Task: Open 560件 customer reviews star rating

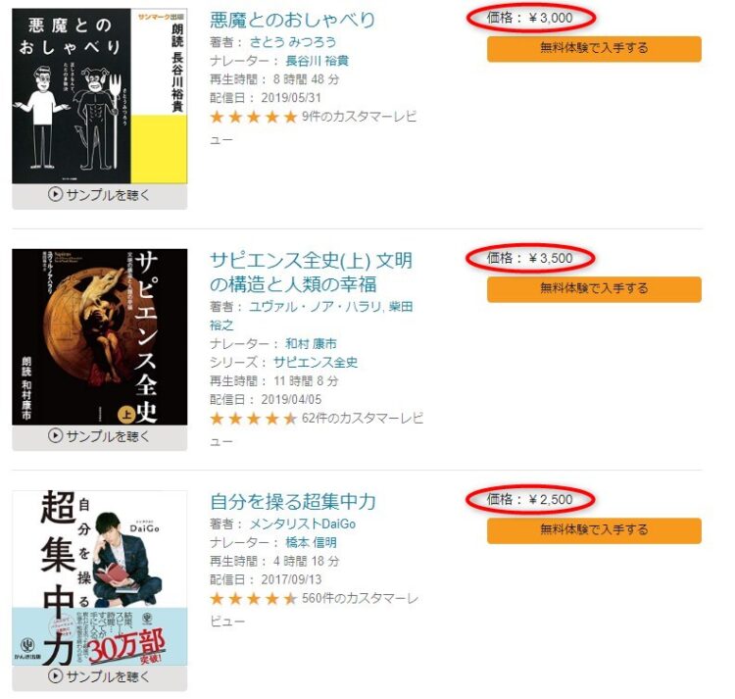Action: 254,599
